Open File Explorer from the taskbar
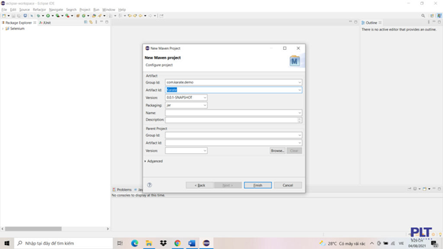The image size is (443, 249). click(149, 243)
